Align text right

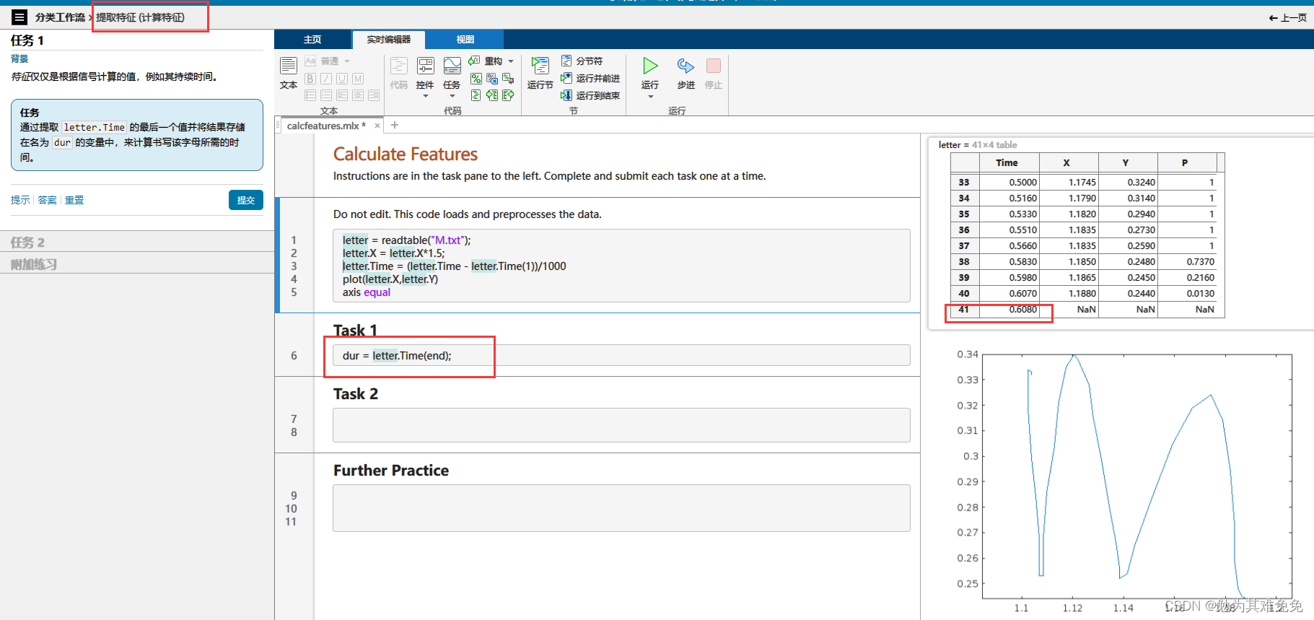[374, 95]
